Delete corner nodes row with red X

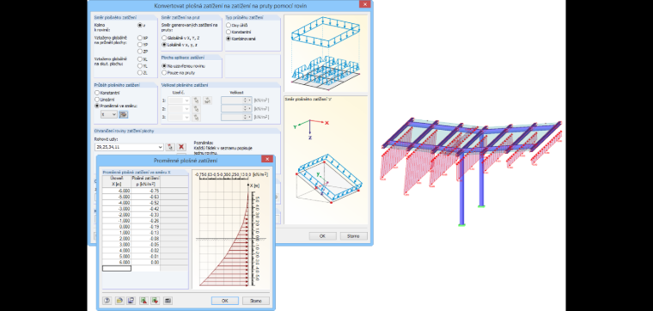tap(181, 147)
